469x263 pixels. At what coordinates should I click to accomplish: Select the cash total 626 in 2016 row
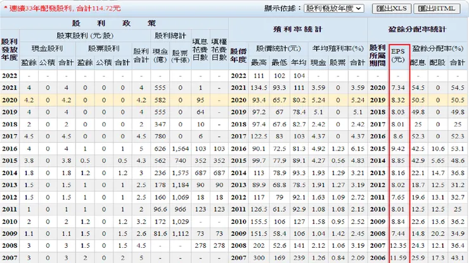coord(160,149)
